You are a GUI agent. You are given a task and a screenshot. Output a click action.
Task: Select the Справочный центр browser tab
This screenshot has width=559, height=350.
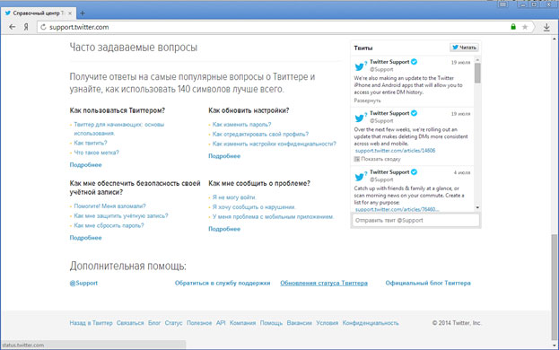(x=39, y=13)
